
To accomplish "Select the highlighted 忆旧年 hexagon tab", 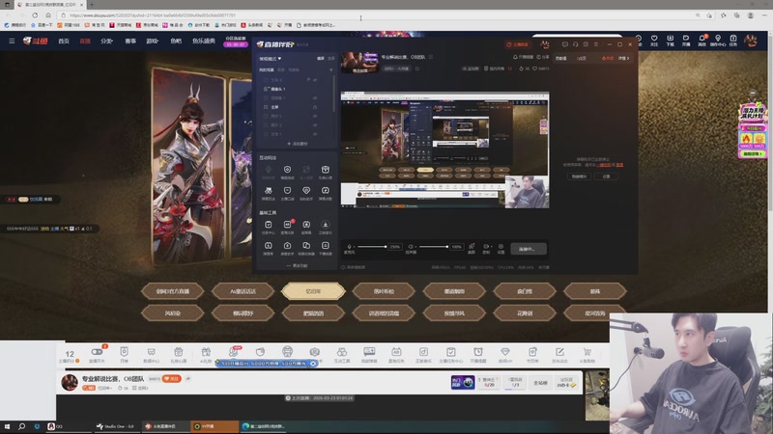I will click(313, 291).
